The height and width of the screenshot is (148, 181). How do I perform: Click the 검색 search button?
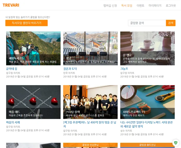coord(171,23)
